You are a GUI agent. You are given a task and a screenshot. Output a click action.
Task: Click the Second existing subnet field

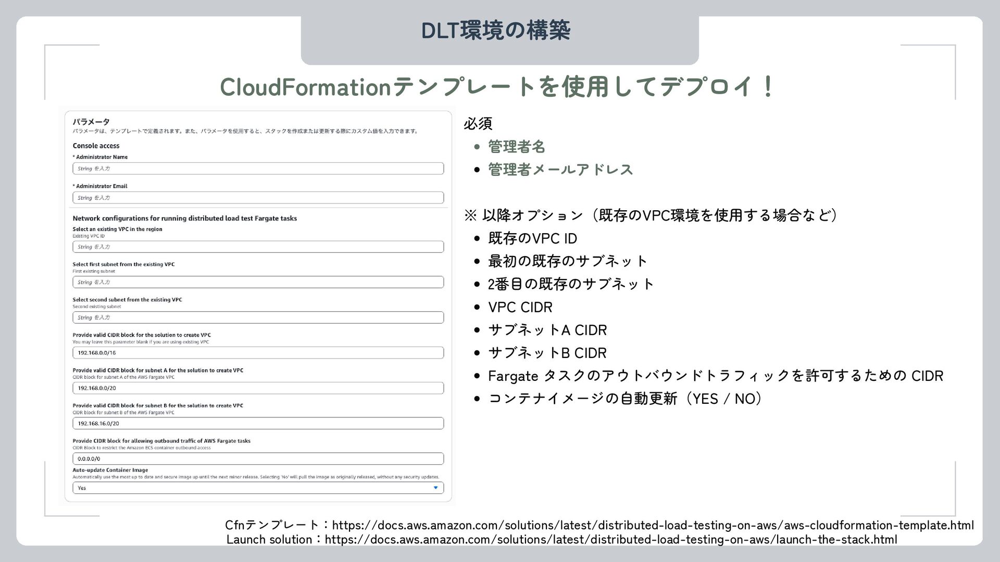[258, 317]
